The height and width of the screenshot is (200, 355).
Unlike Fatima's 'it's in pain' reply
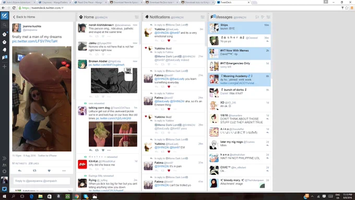point(169,170)
